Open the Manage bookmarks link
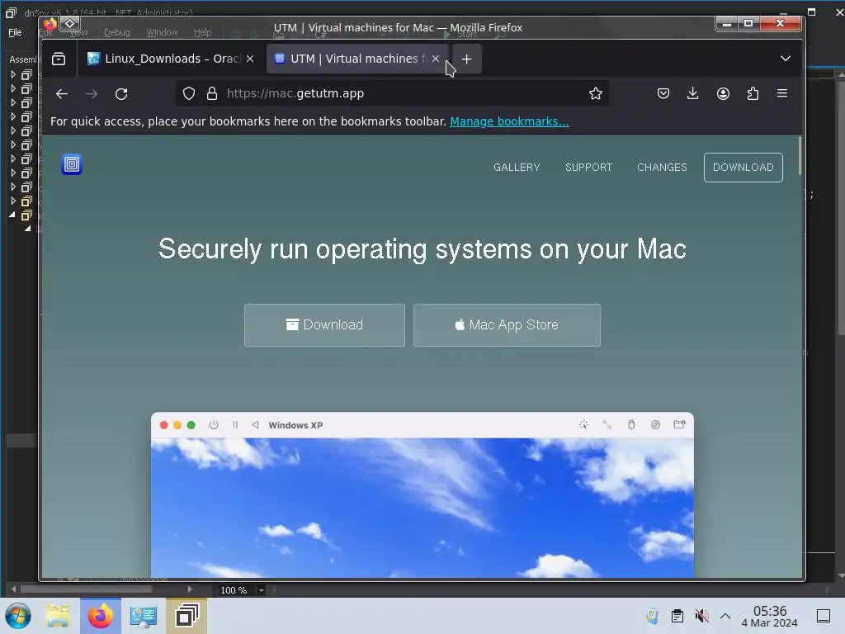Image resolution: width=845 pixels, height=634 pixels. coord(509,121)
